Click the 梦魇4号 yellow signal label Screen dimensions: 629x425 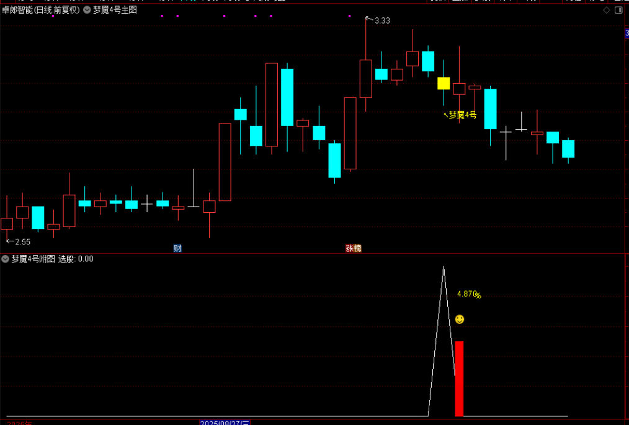point(462,115)
